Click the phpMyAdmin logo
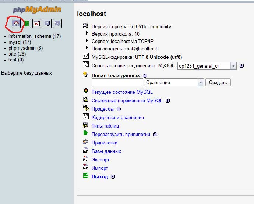Screen dimensions: 254x204 coord(37,10)
